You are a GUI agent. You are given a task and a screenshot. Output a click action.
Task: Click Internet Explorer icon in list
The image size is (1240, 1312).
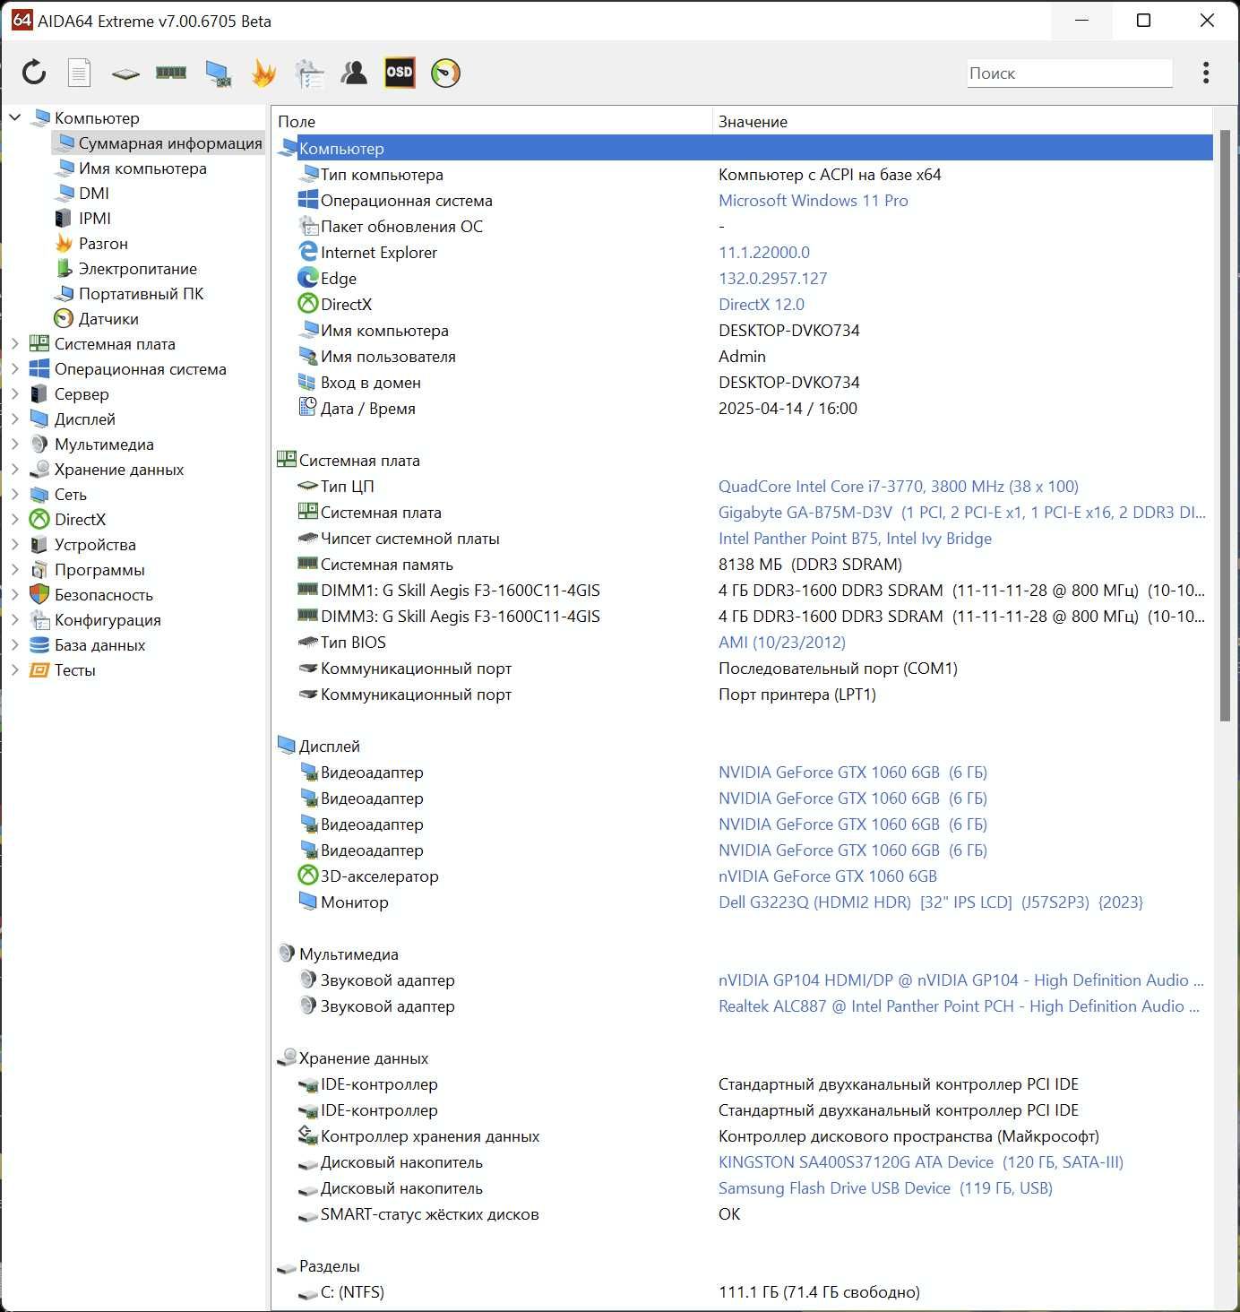[308, 252]
